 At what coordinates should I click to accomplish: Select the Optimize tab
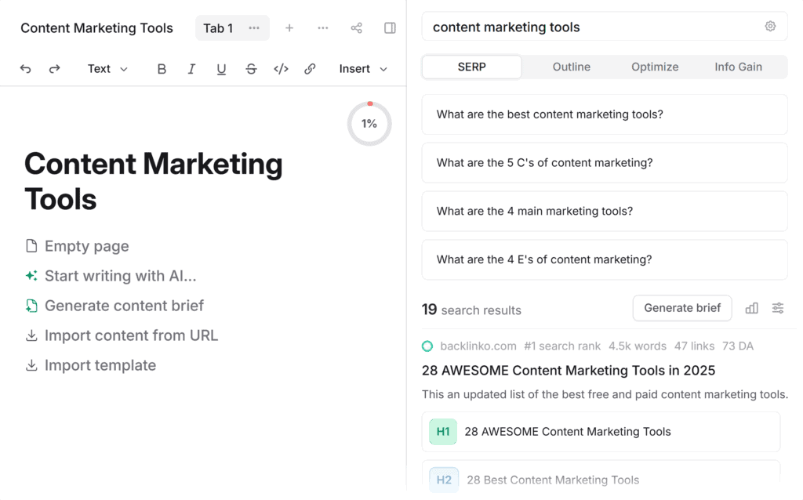click(655, 67)
